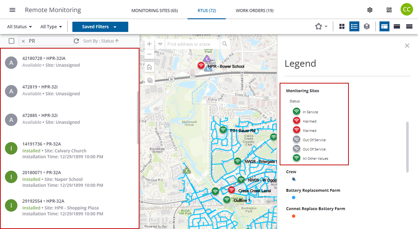The image size is (418, 229).
Task: Click the map home extent button
Action: 149,67
